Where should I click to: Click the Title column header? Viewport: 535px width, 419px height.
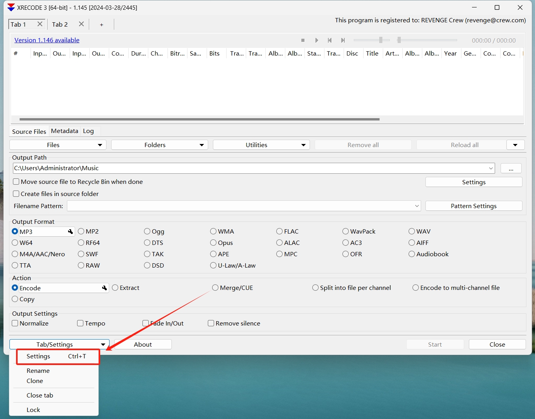click(372, 54)
